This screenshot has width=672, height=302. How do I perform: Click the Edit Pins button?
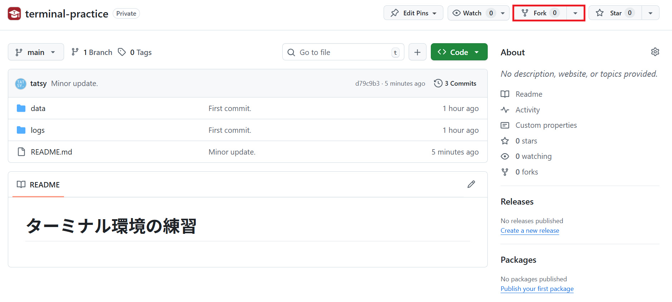coord(413,13)
